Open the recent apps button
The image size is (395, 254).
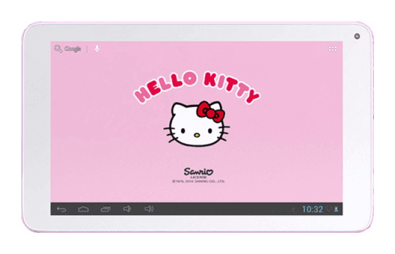coord(106,209)
